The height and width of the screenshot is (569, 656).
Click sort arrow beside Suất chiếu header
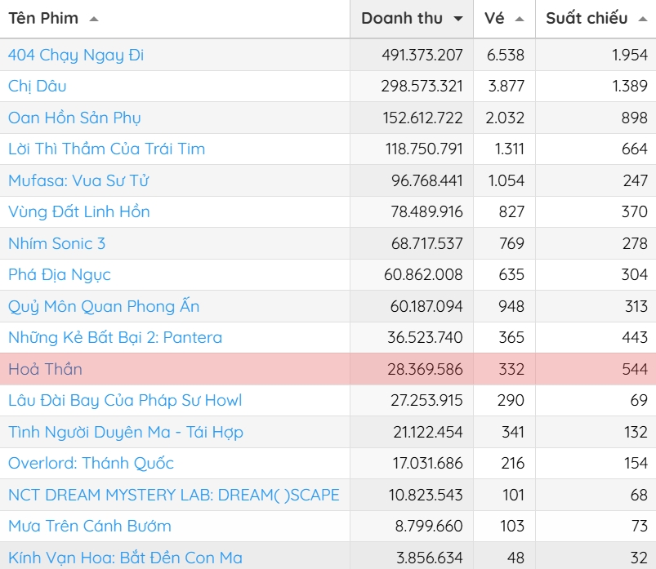642,19
